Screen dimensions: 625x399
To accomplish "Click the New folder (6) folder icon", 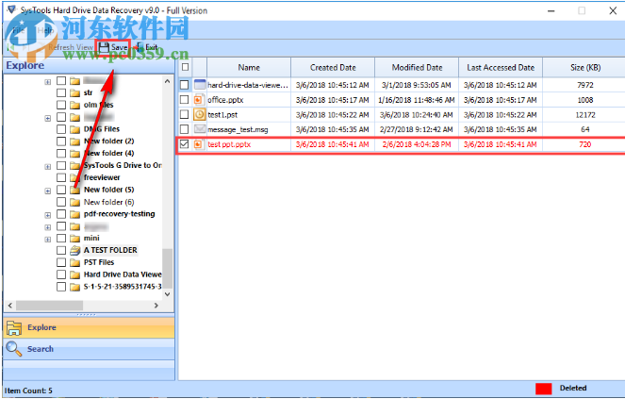I will pyautogui.click(x=74, y=202).
